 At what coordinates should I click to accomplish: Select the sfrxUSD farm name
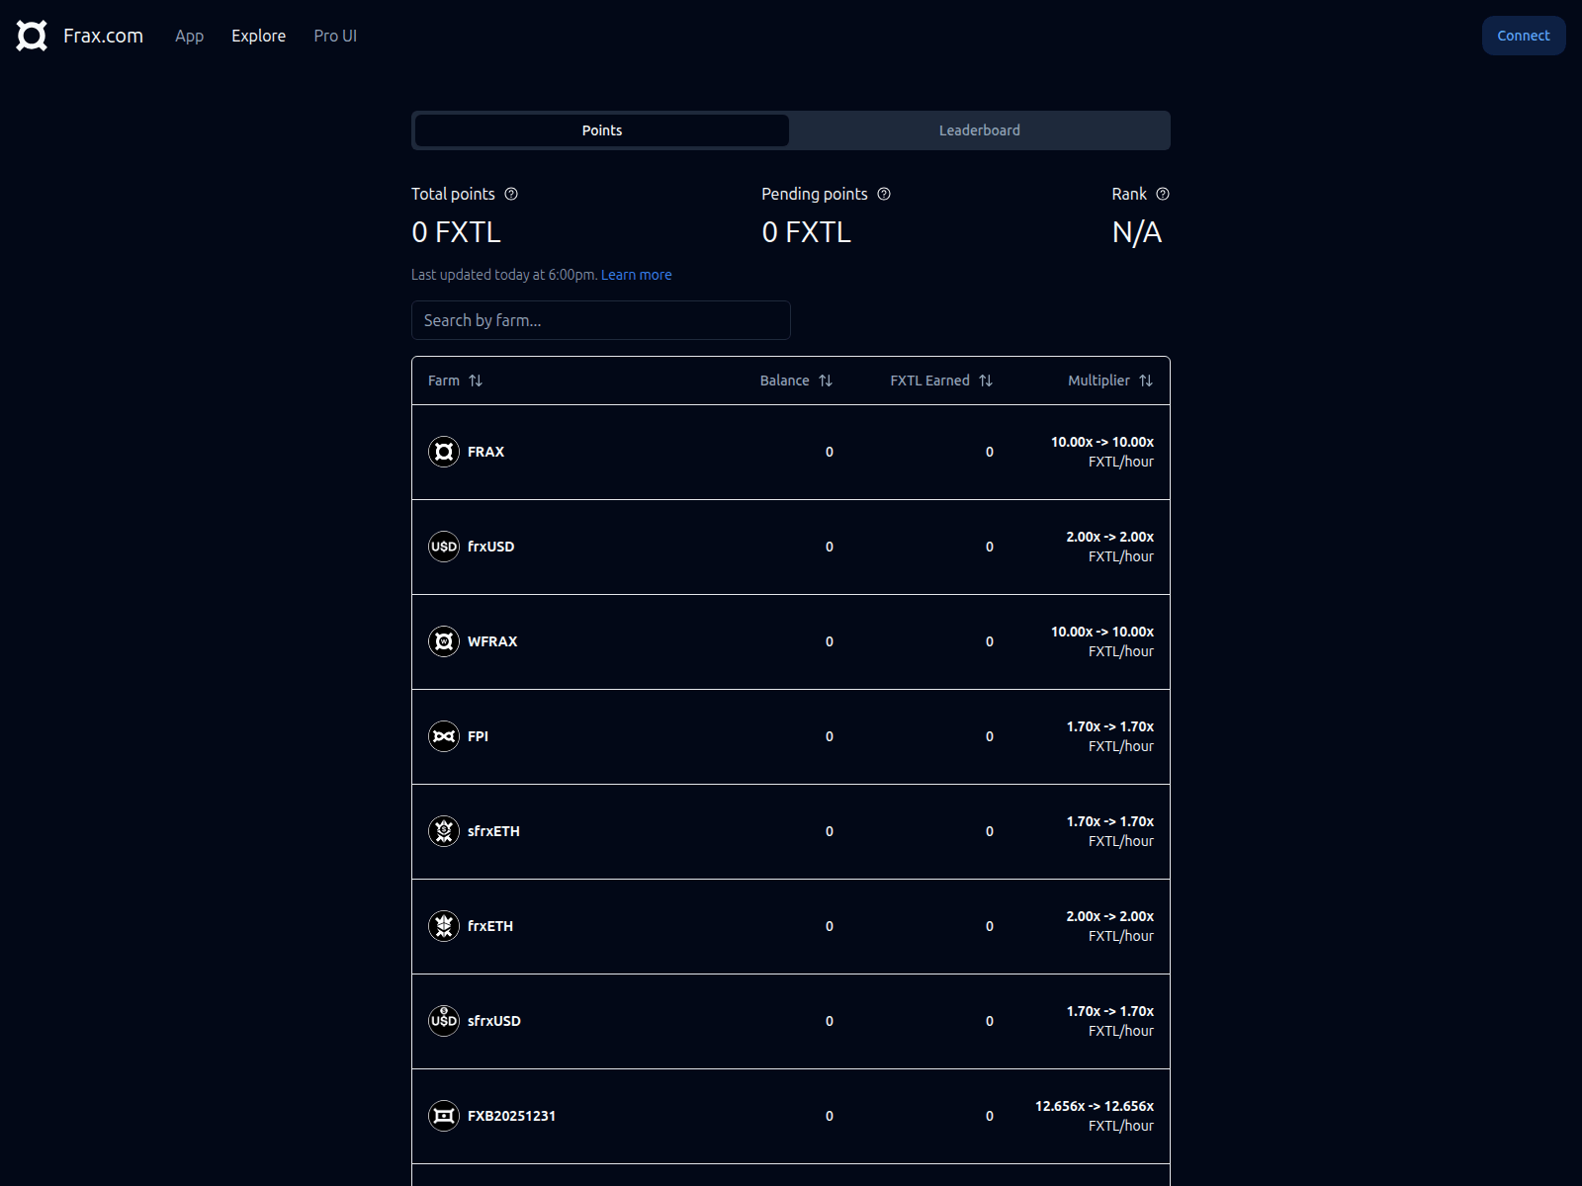(x=493, y=1021)
